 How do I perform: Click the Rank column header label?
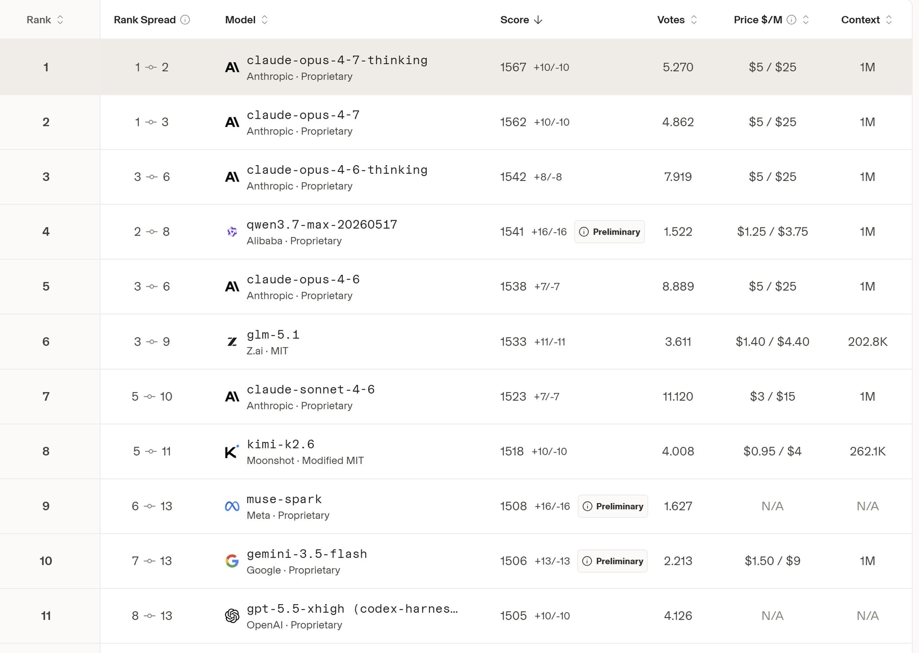tap(39, 20)
